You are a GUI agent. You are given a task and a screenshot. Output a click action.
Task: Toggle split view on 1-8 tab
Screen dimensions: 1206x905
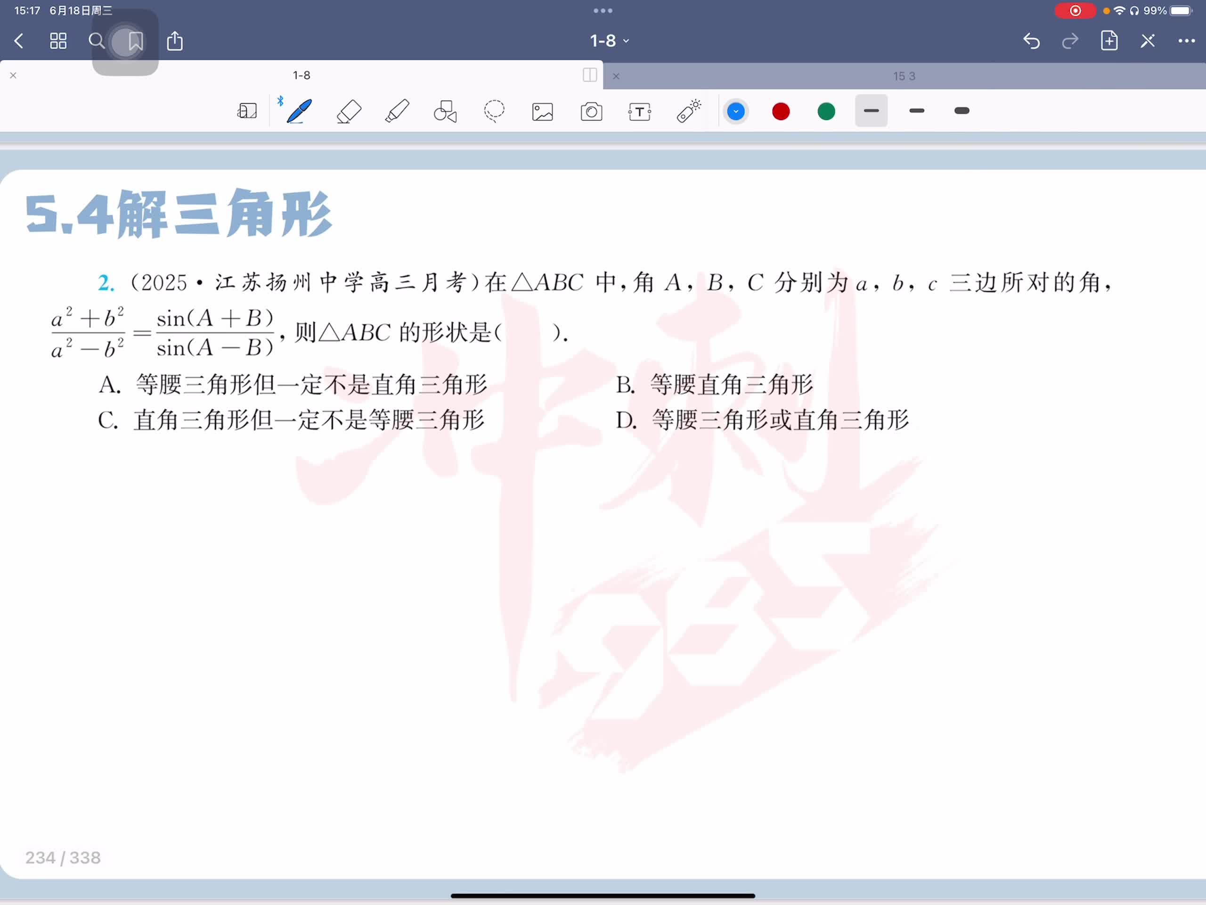point(589,75)
